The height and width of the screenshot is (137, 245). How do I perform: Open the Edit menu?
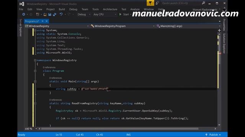click(30, 9)
